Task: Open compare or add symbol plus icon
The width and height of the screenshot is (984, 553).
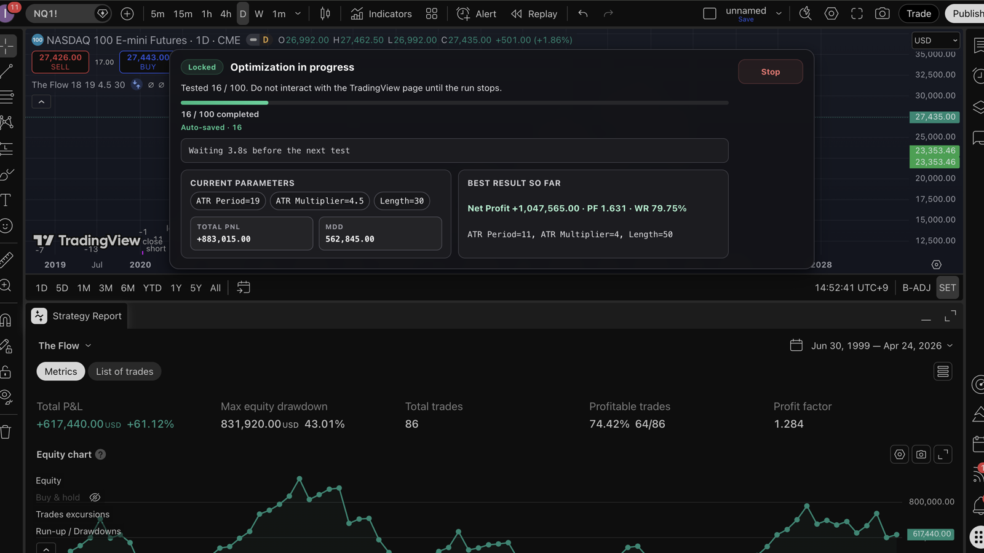Action: click(127, 14)
